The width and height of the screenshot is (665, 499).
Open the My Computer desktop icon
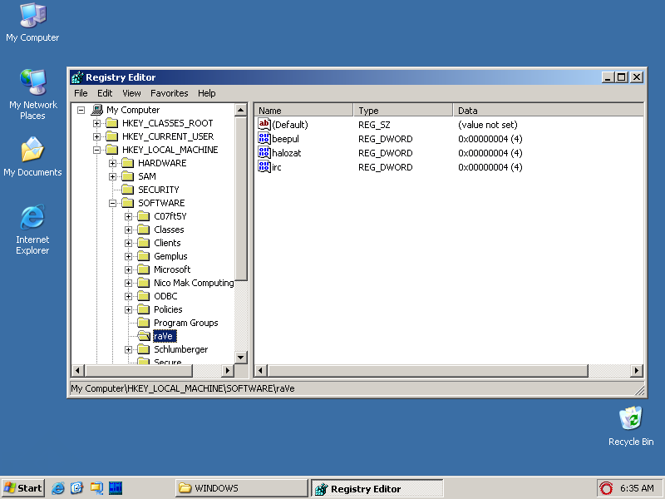(x=32, y=22)
